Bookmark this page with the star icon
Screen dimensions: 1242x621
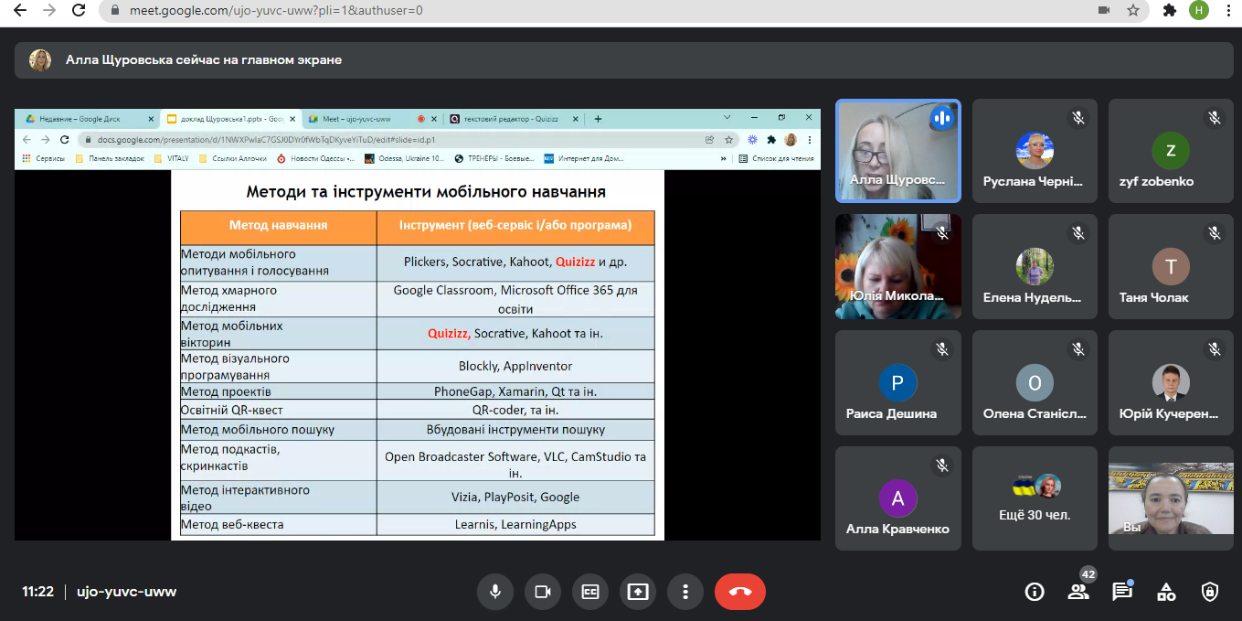(x=1133, y=11)
